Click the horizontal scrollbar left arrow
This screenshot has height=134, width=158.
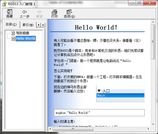tap(50, 129)
